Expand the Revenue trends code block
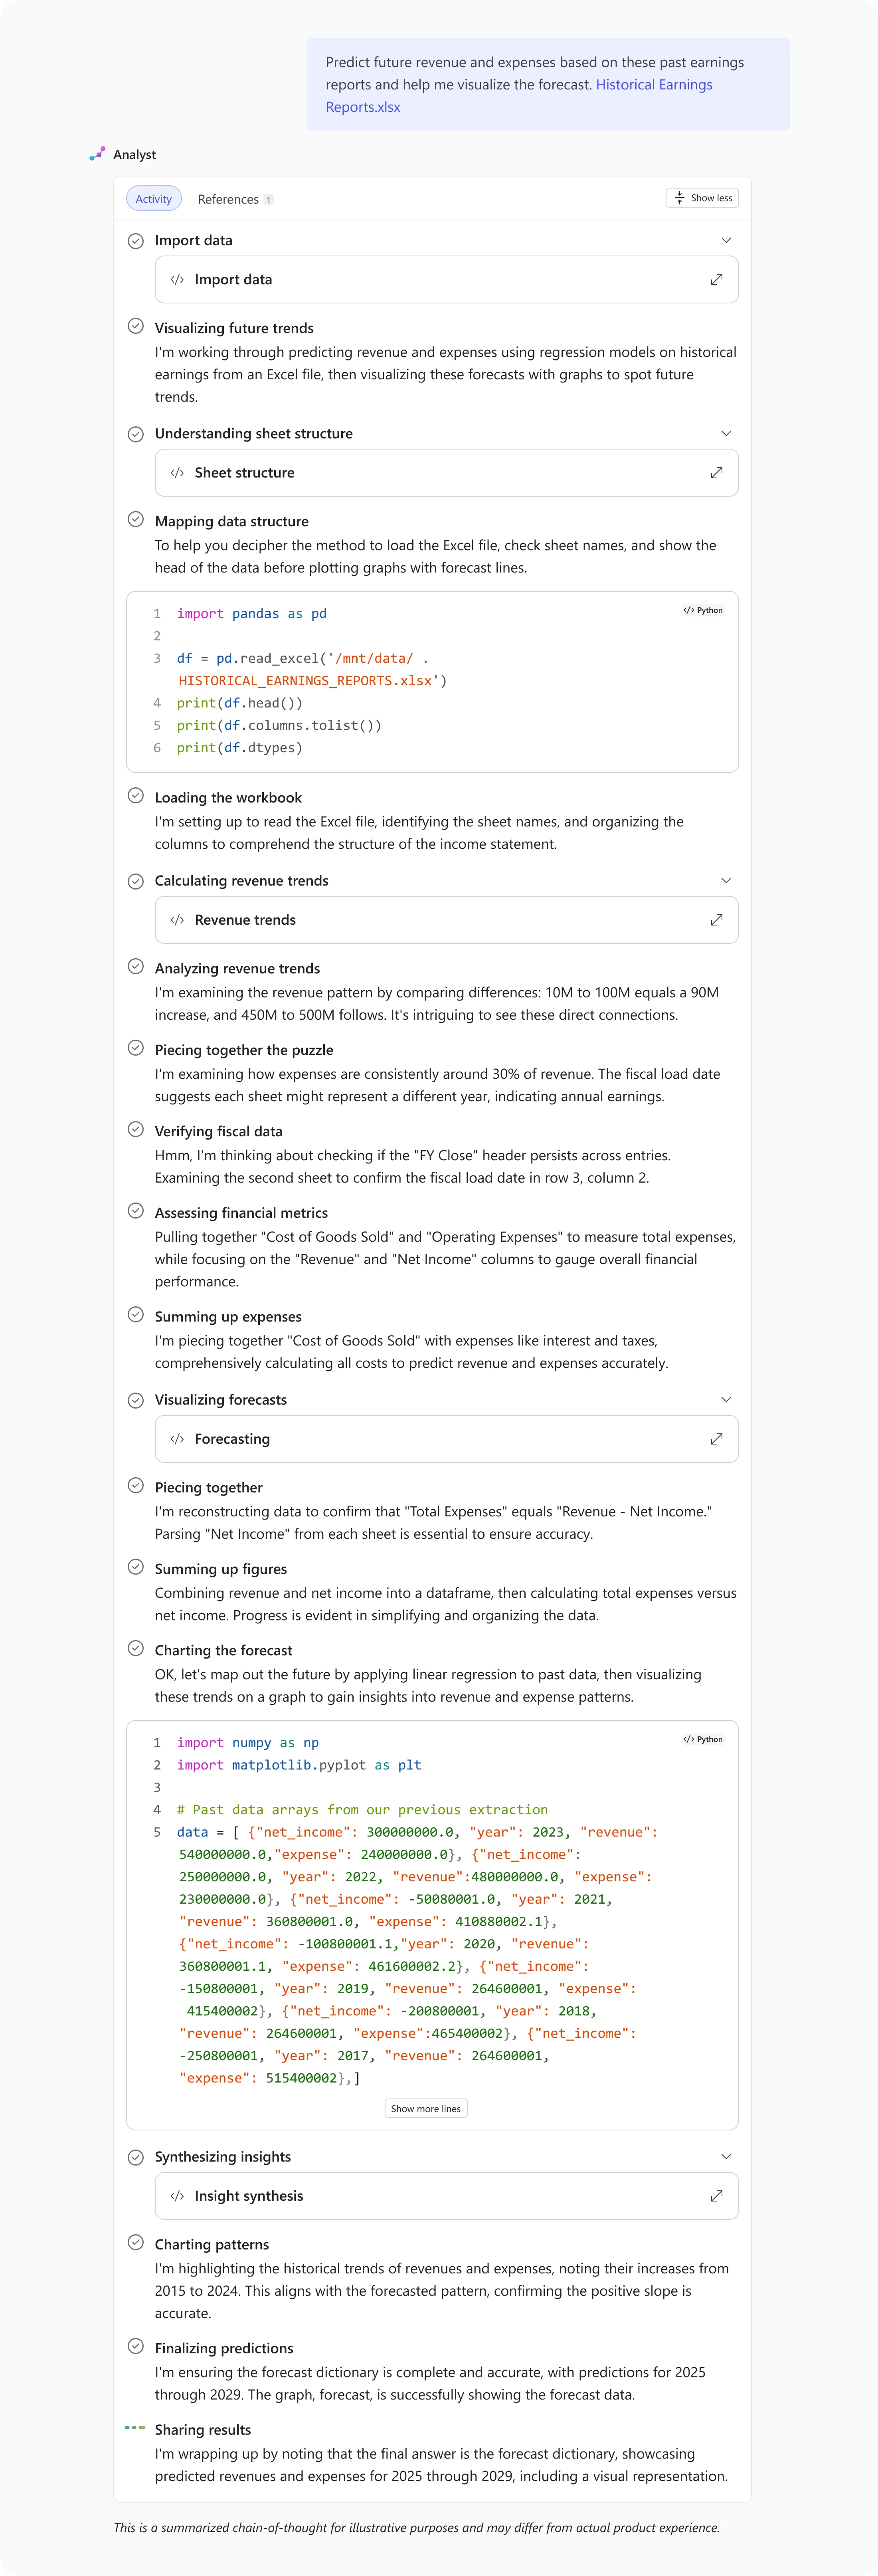The height and width of the screenshot is (2576, 878). [x=716, y=920]
